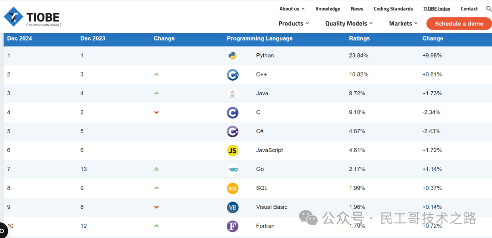Screen dimensions: 492x238
Task: Click green up arrow in SQL row
Action: (x=156, y=188)
